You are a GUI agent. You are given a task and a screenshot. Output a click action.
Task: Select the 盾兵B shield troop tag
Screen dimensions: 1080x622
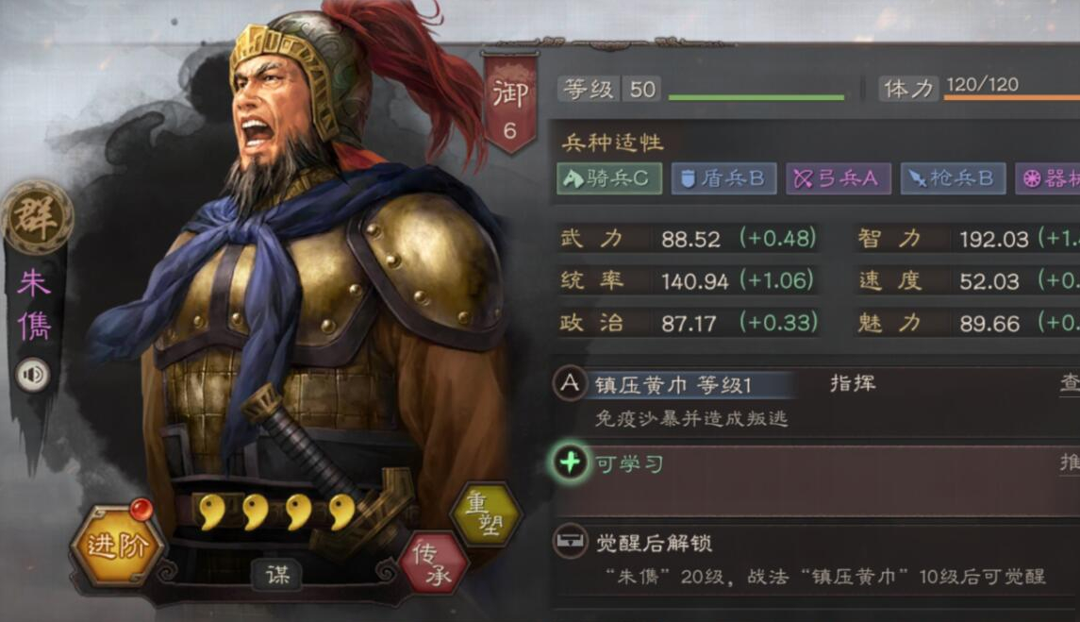[x=723, y=178]
